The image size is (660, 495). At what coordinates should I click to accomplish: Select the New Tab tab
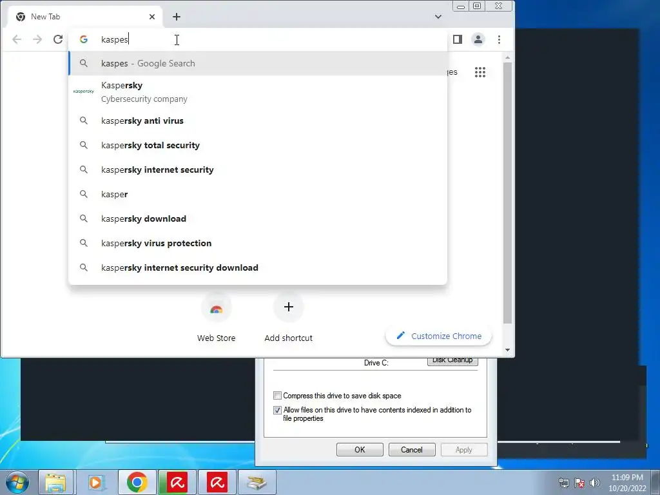coord(84,17)
